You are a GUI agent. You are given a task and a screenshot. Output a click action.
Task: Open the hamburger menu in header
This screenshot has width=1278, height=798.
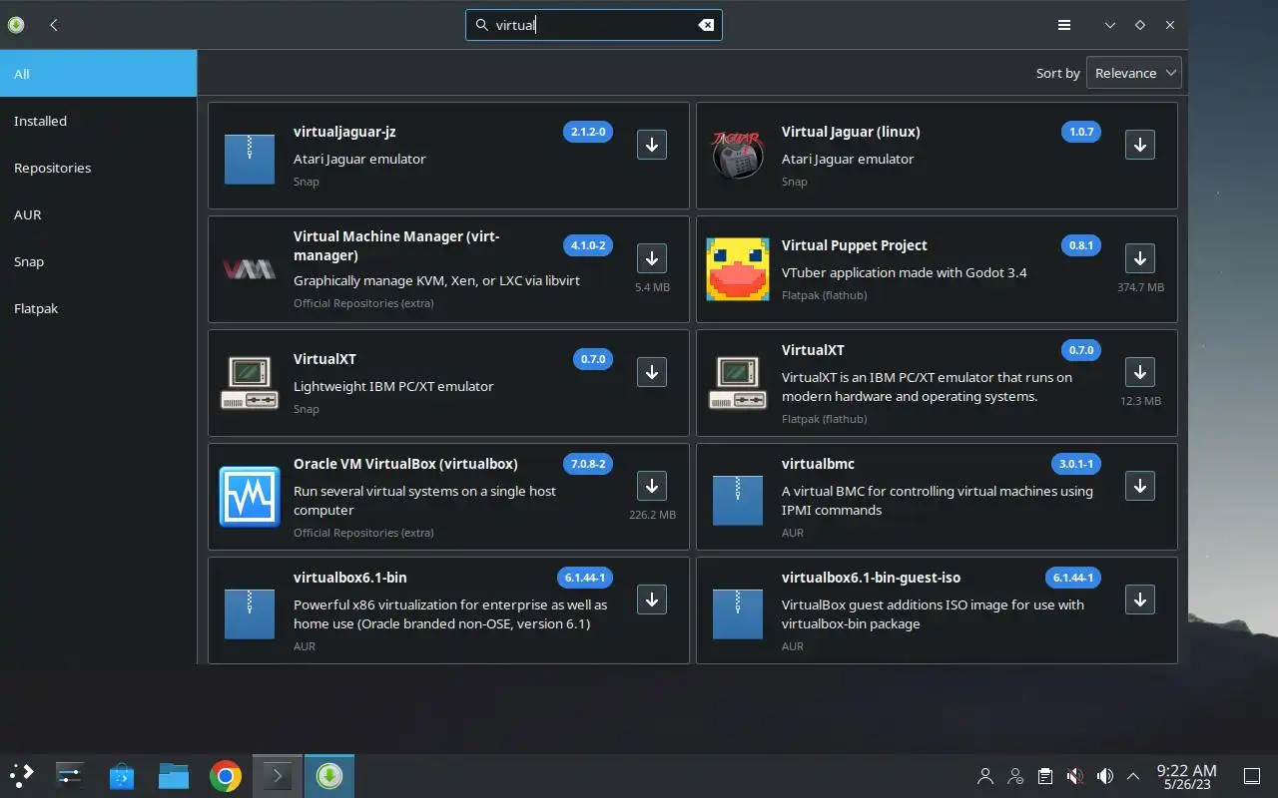point(1064,25)
